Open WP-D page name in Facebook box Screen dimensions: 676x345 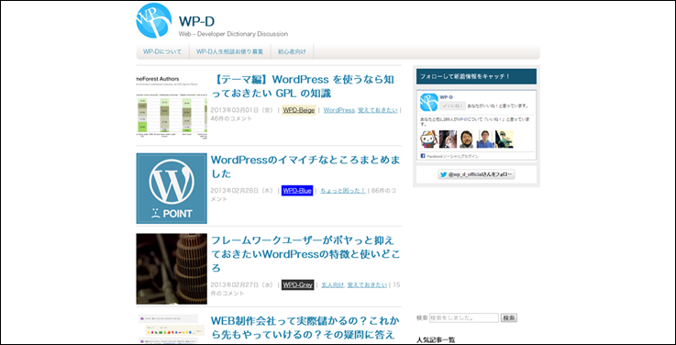(446, 97)
